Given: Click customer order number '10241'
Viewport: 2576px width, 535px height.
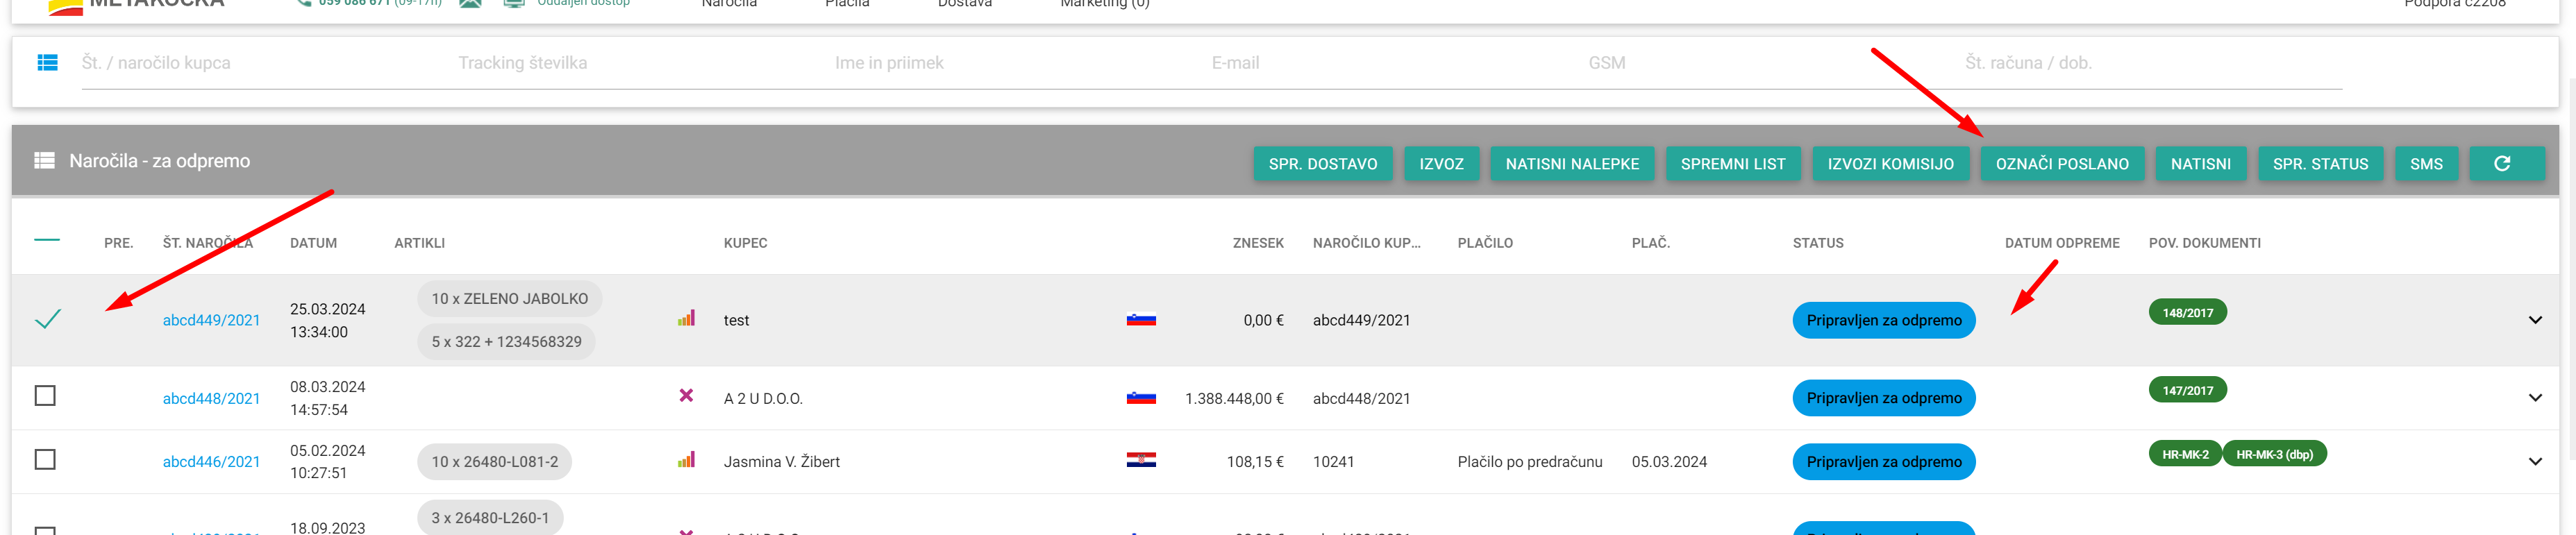Looking at the screenshot, I should [1333, 462].
